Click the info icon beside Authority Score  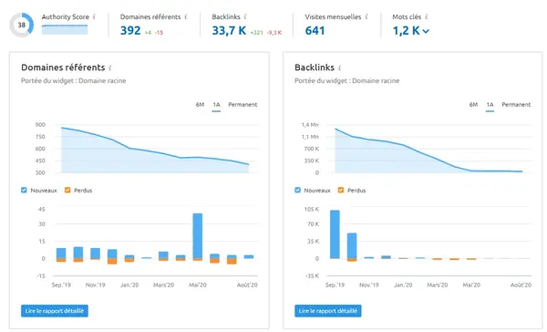(x=94, y=16)
